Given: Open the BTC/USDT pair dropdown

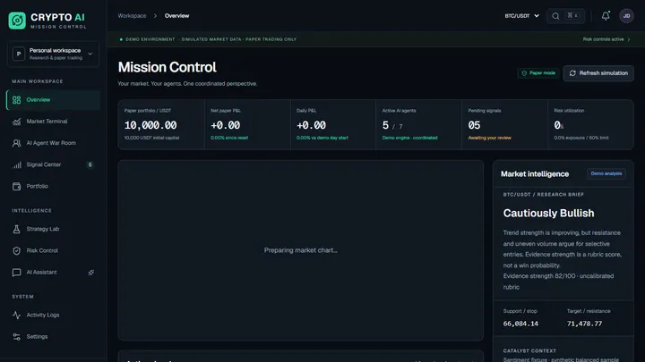Looking at the screenshot, I should pyautogui.click(x=521, y=16).
